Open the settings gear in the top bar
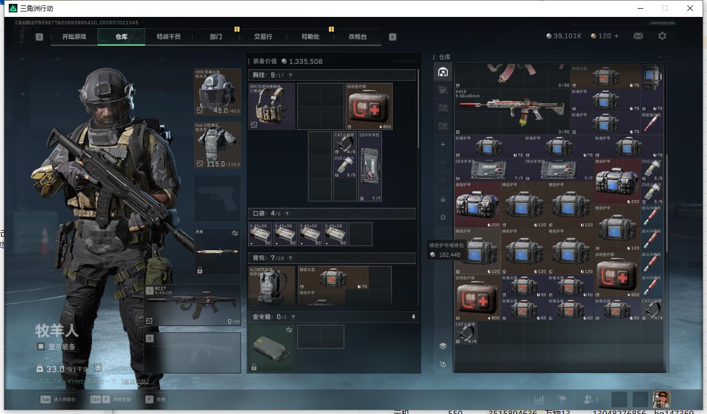 point(662,36)
